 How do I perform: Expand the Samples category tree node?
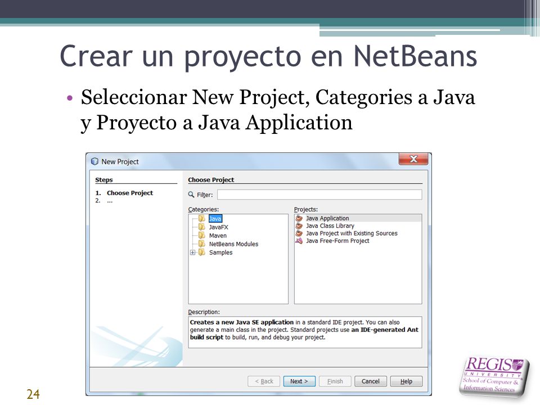click(192, 253)
